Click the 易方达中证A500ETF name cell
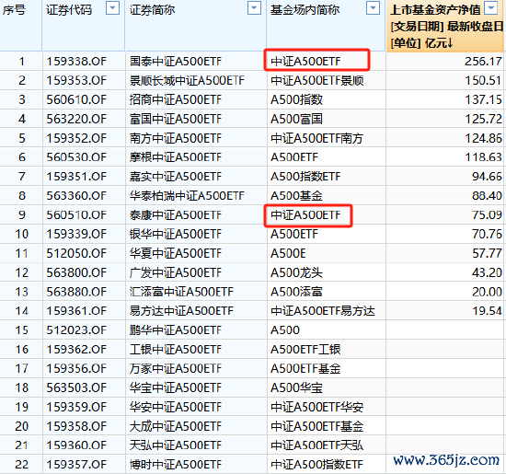The image size is (506, 474). click(x=196, y=310)
